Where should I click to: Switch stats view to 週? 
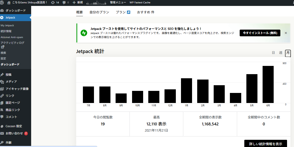click(x=281, y=53)
